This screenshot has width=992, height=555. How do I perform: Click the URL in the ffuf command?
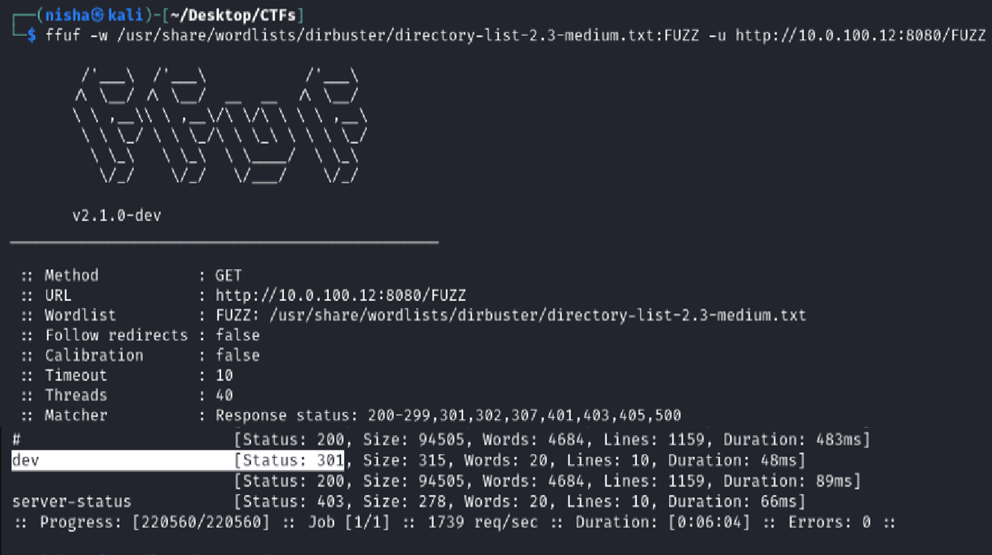pos(860,35)
